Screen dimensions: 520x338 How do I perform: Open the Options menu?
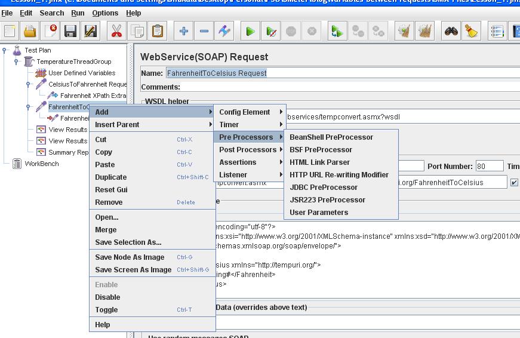(x=105, y=13)
